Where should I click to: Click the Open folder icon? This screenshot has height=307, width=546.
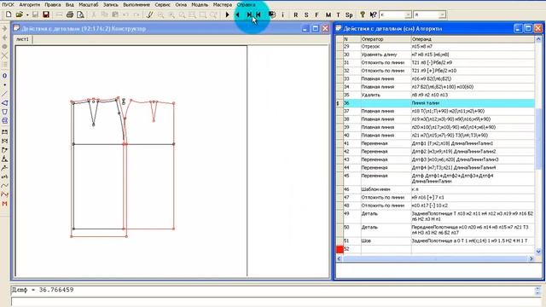19,14
